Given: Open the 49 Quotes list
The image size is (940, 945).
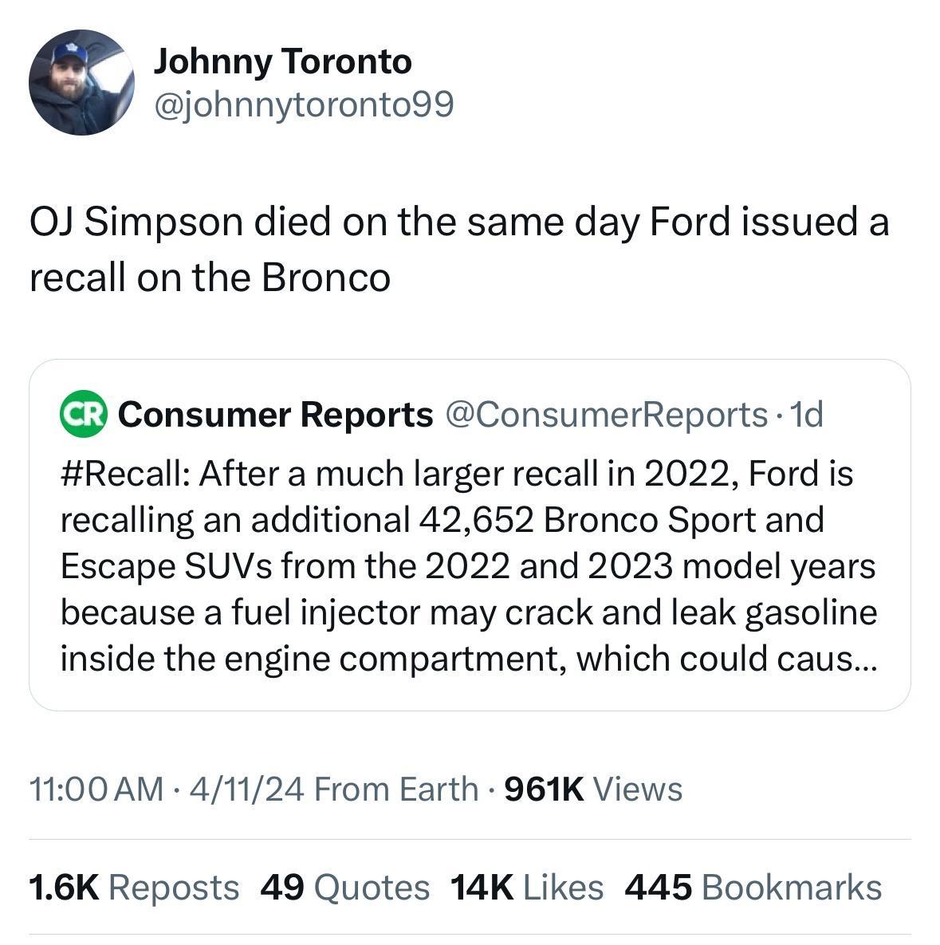Looking at the screenshot, I should tap(344, 887).
